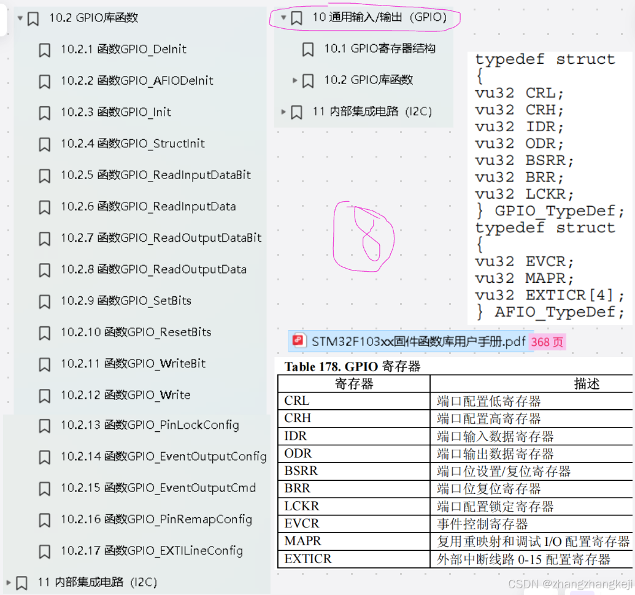Jump to 10.2.11 函数GPIO_WriteBit
This screenshot has width=635, height=595.
click(133, 364)
